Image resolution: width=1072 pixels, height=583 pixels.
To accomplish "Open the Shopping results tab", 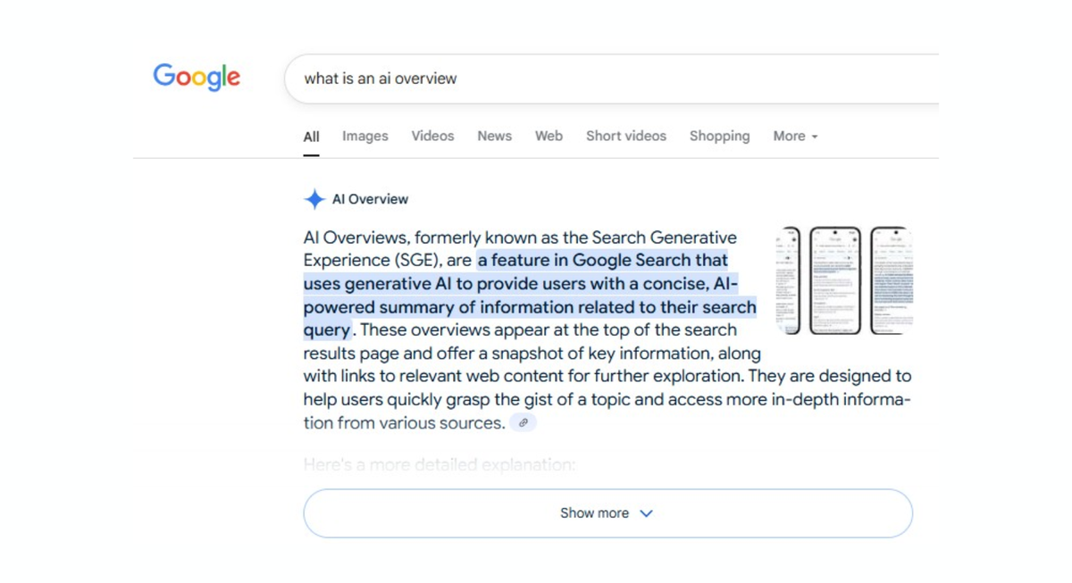I will [719, 136].
